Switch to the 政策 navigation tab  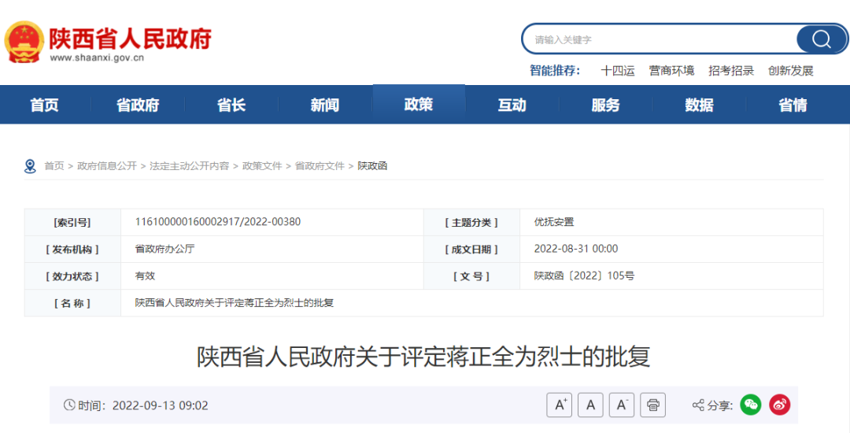pos(418,105)
